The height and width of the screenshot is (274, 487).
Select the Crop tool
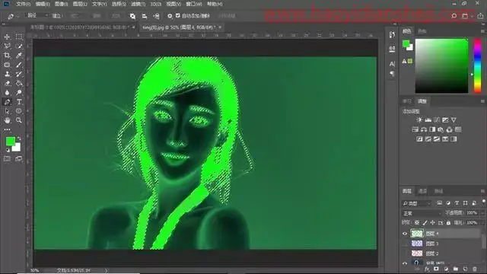pyautogui.click(x=7, y=56)
